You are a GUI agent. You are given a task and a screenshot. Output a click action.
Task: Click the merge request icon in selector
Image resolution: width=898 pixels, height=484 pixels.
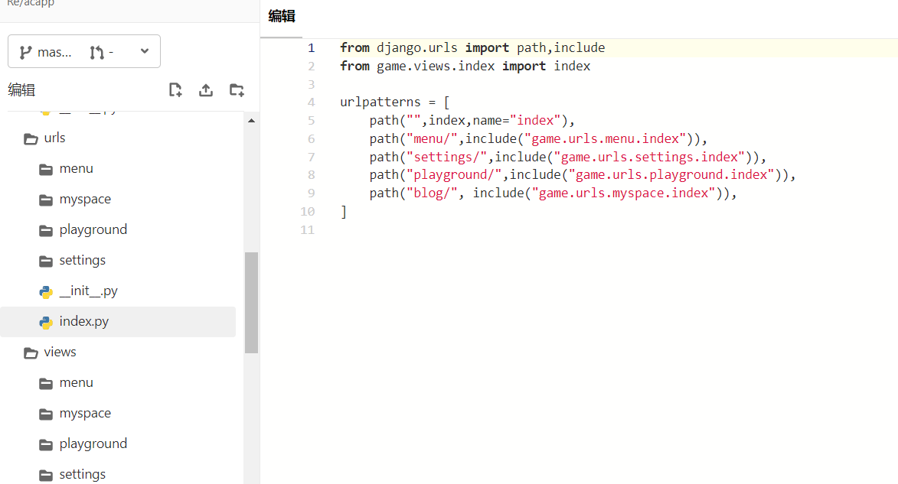pyautogui.click(x=96, y=52)
